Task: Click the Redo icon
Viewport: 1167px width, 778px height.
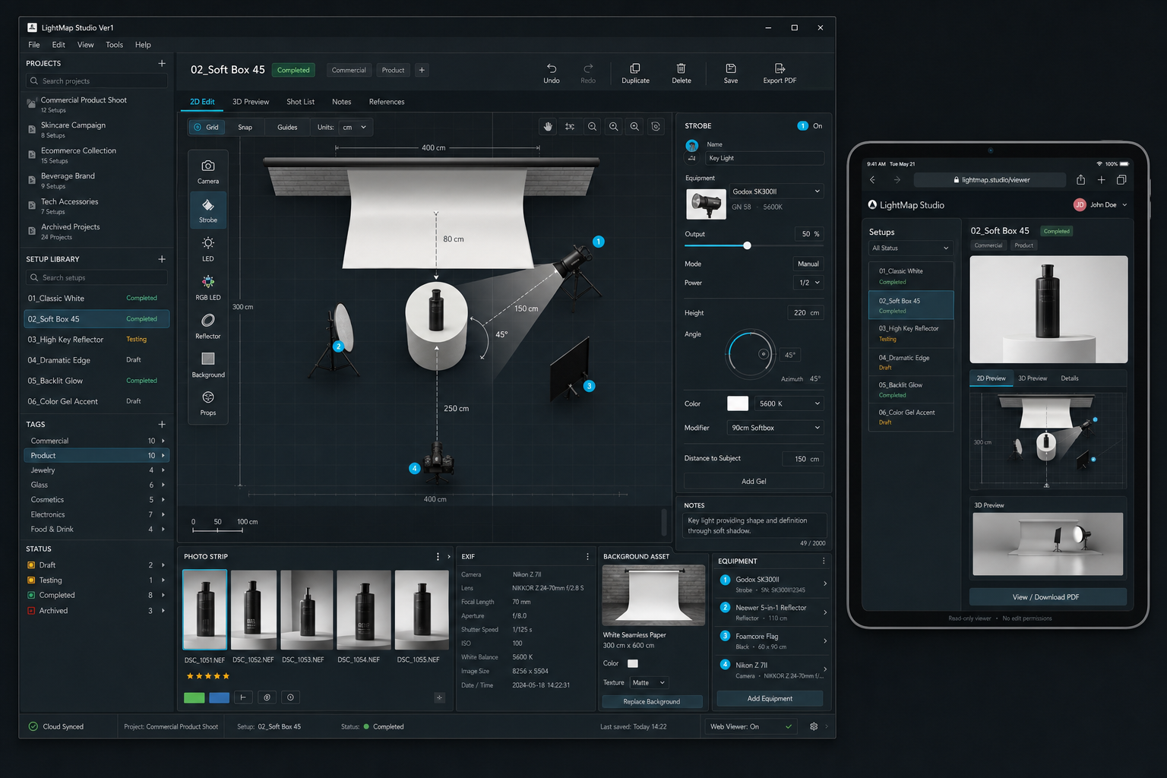Action: point(588,73)
